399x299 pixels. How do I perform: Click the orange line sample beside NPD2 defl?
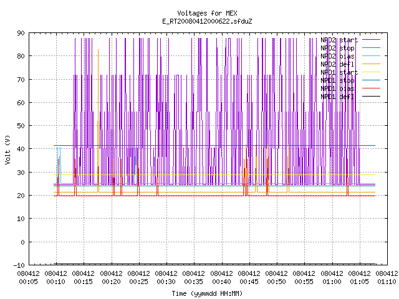[372, 64]
